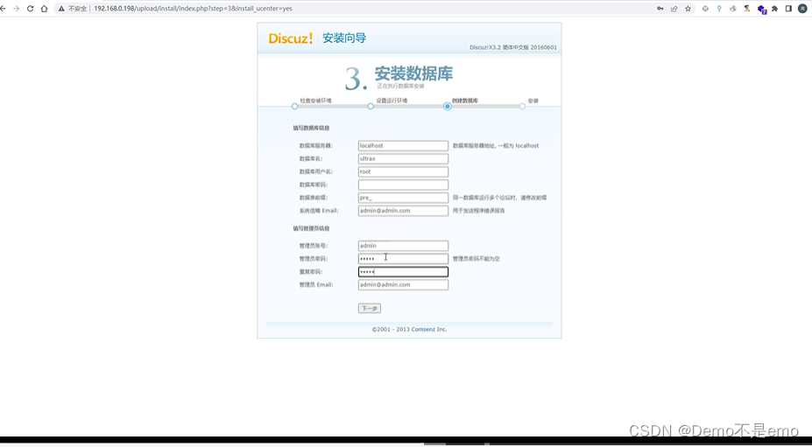Click the 填写管理员信息 section title
Viewport: 812px width, 447px height.
(x=311, y=228)
